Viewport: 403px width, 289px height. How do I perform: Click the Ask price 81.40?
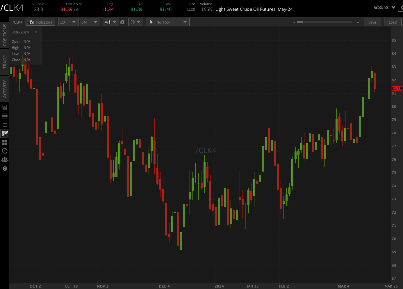point(166,9)
